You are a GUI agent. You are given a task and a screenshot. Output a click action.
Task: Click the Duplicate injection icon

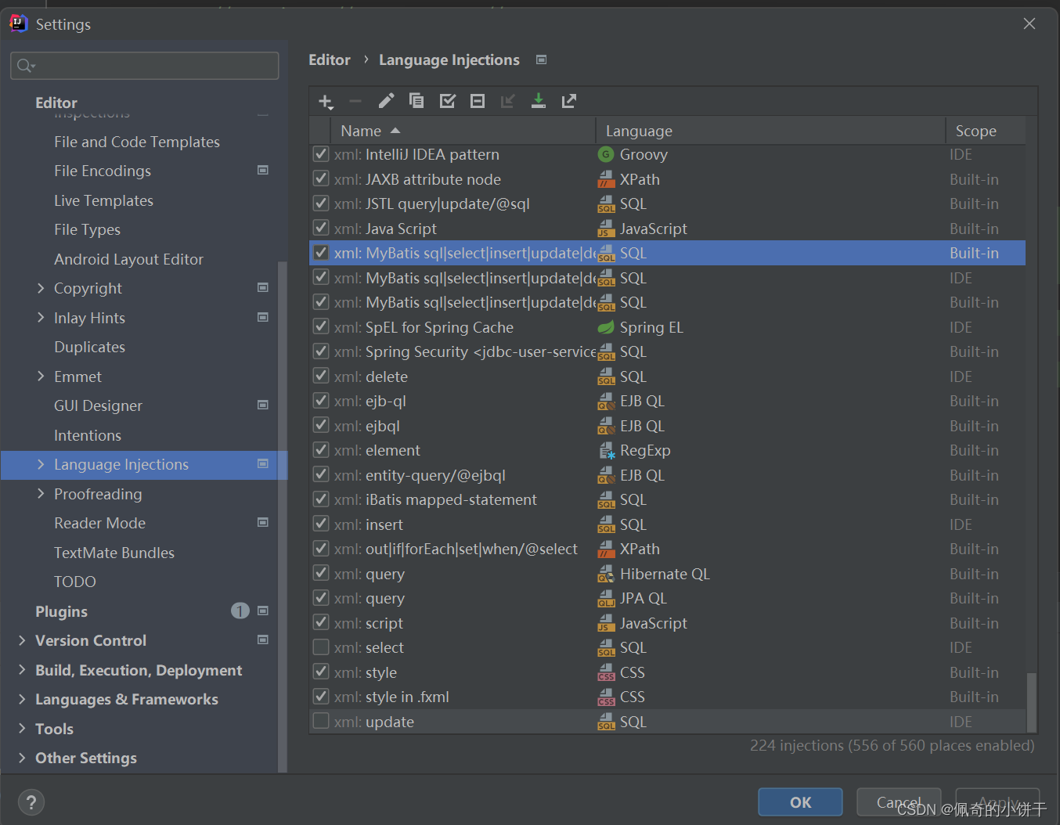tap(416, 101)
